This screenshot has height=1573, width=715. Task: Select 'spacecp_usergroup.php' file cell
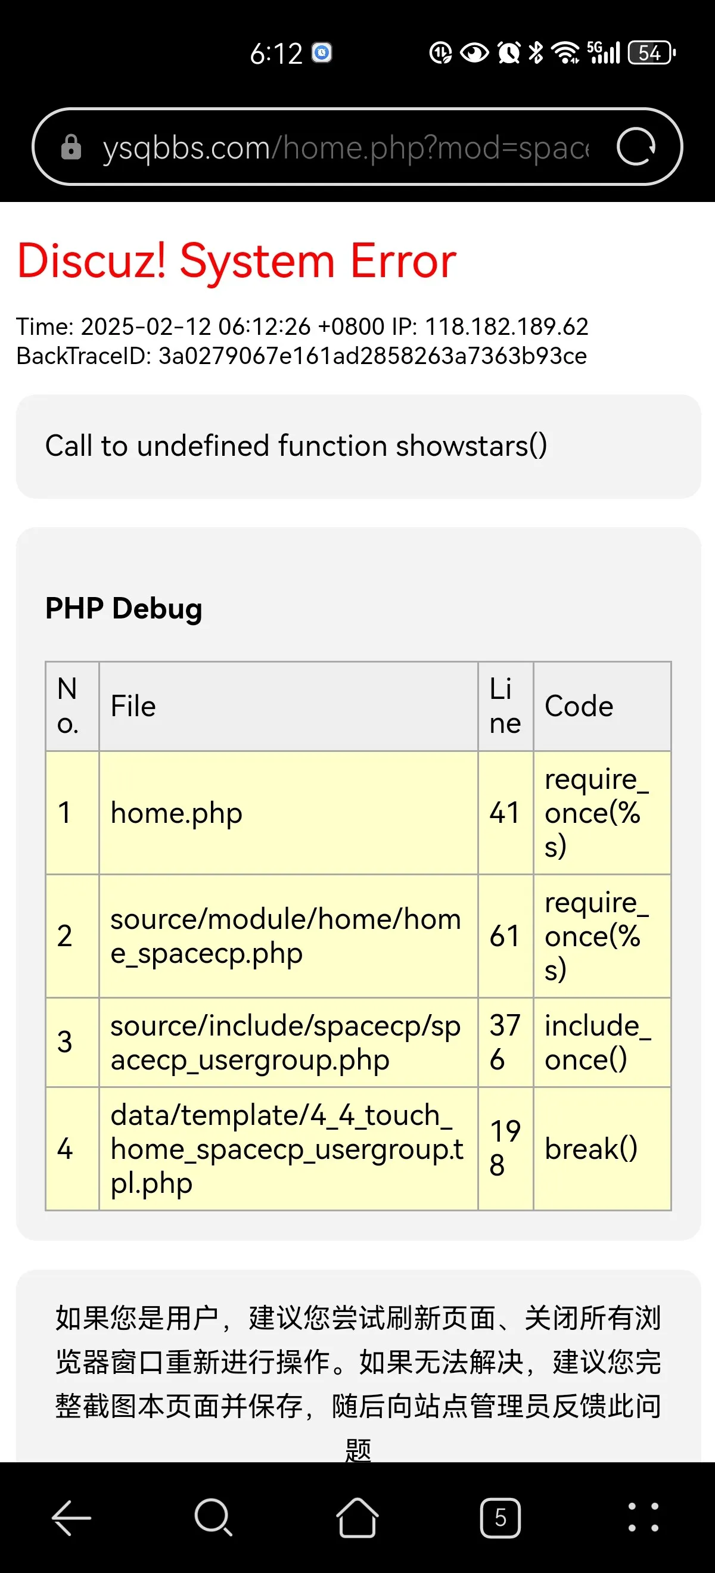tap(289, 1042)
